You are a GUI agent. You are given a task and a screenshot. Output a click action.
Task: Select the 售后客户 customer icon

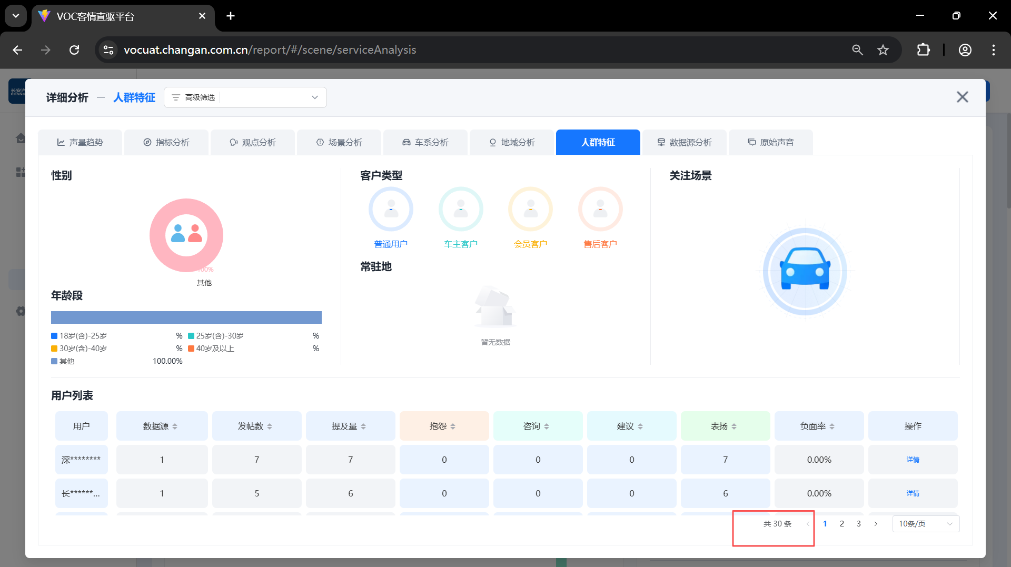600,210
